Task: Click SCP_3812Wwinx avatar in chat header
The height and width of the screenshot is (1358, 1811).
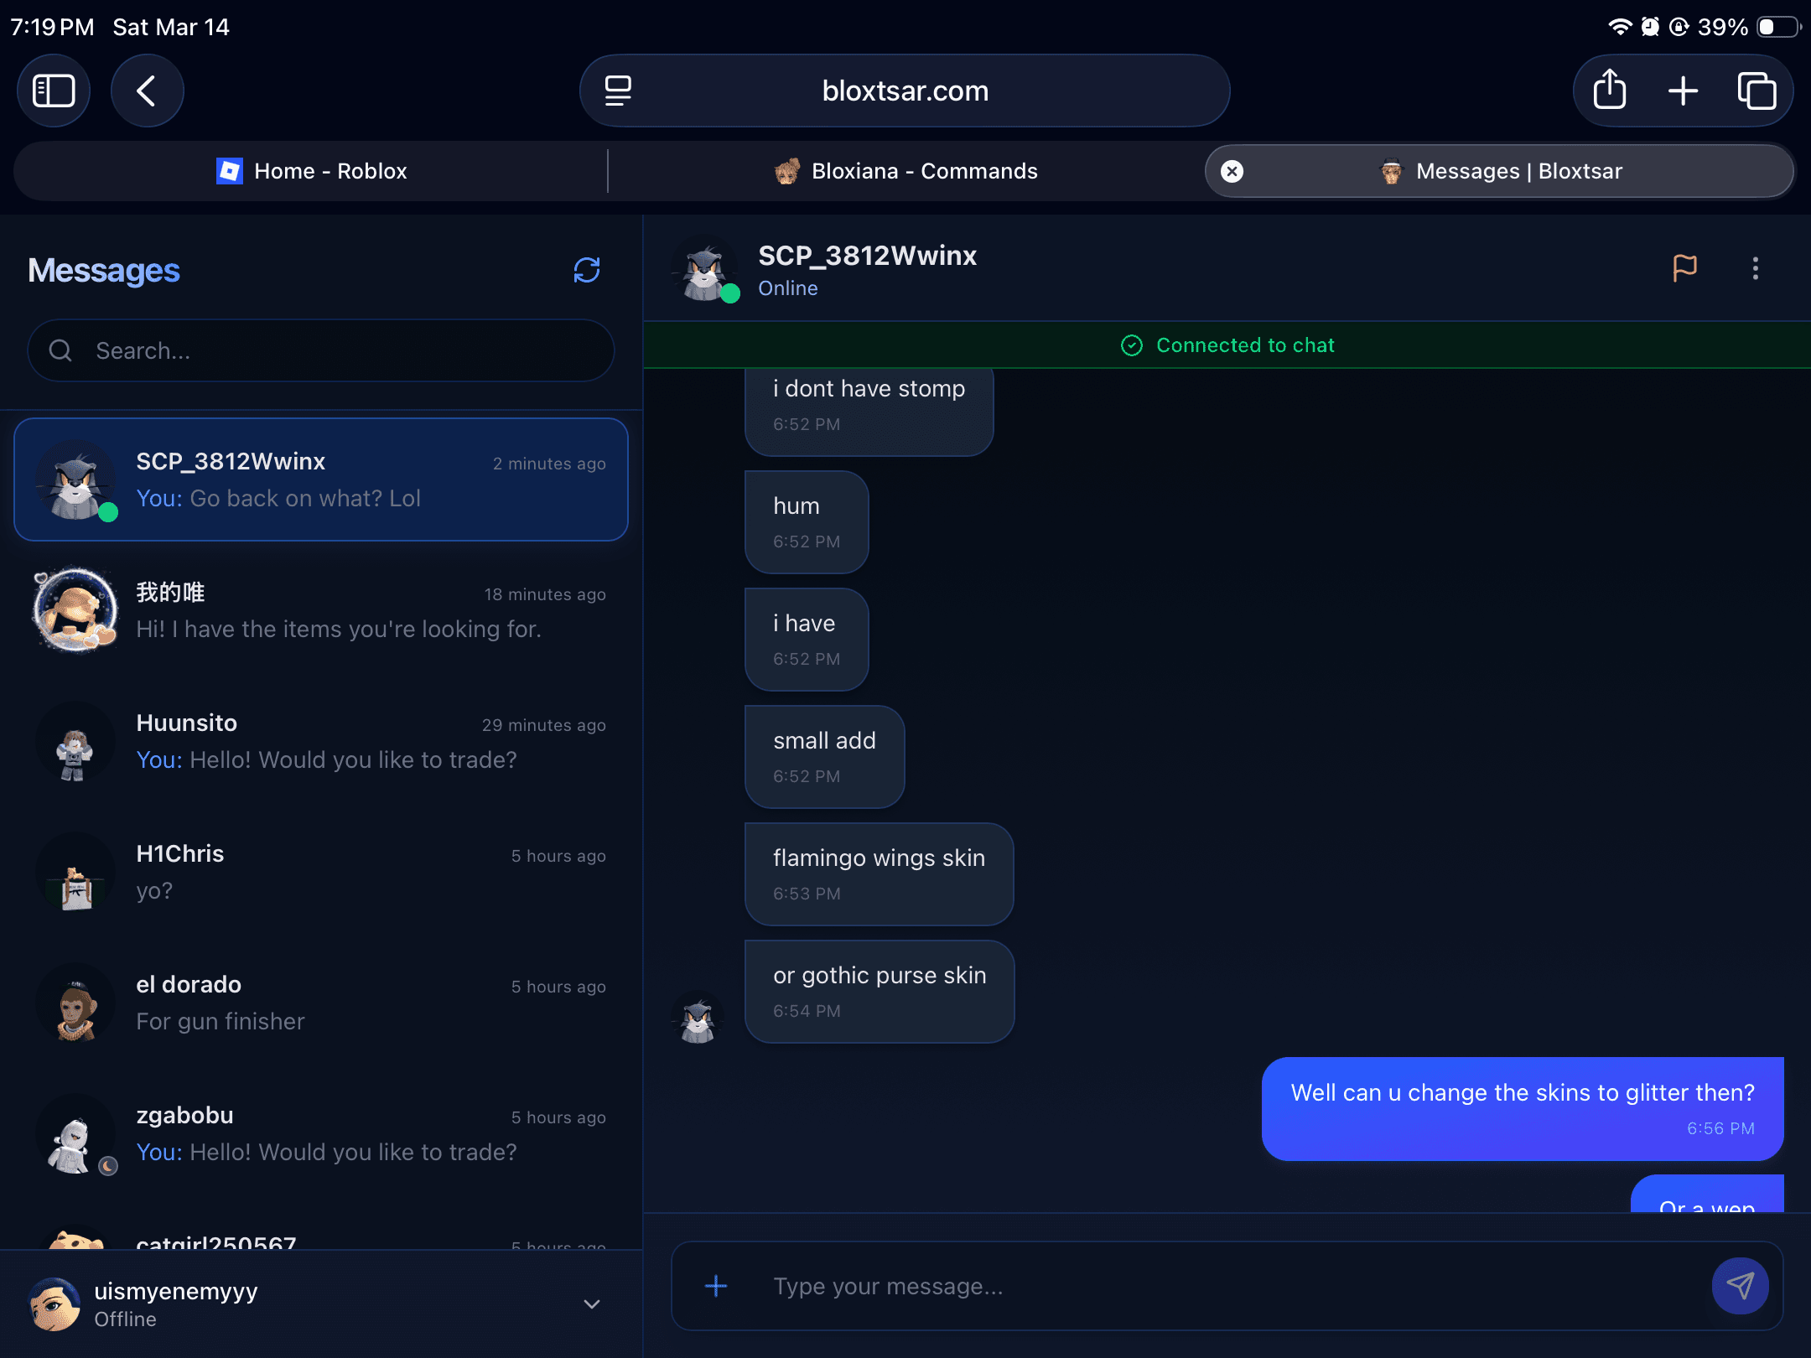Action: [705, 269]
